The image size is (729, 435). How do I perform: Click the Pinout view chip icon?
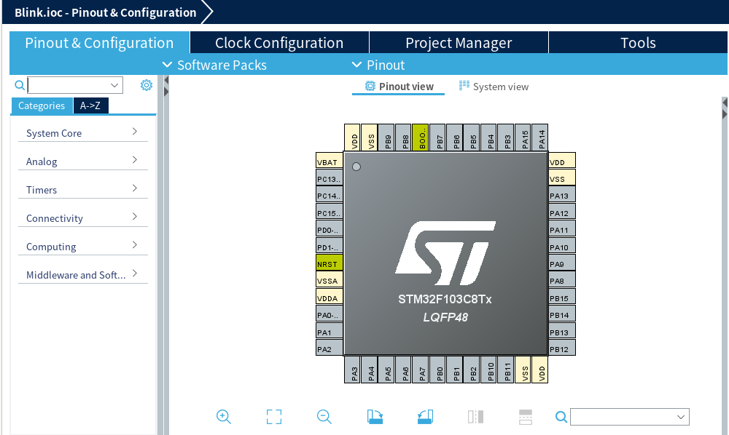(x=370, y=87)
